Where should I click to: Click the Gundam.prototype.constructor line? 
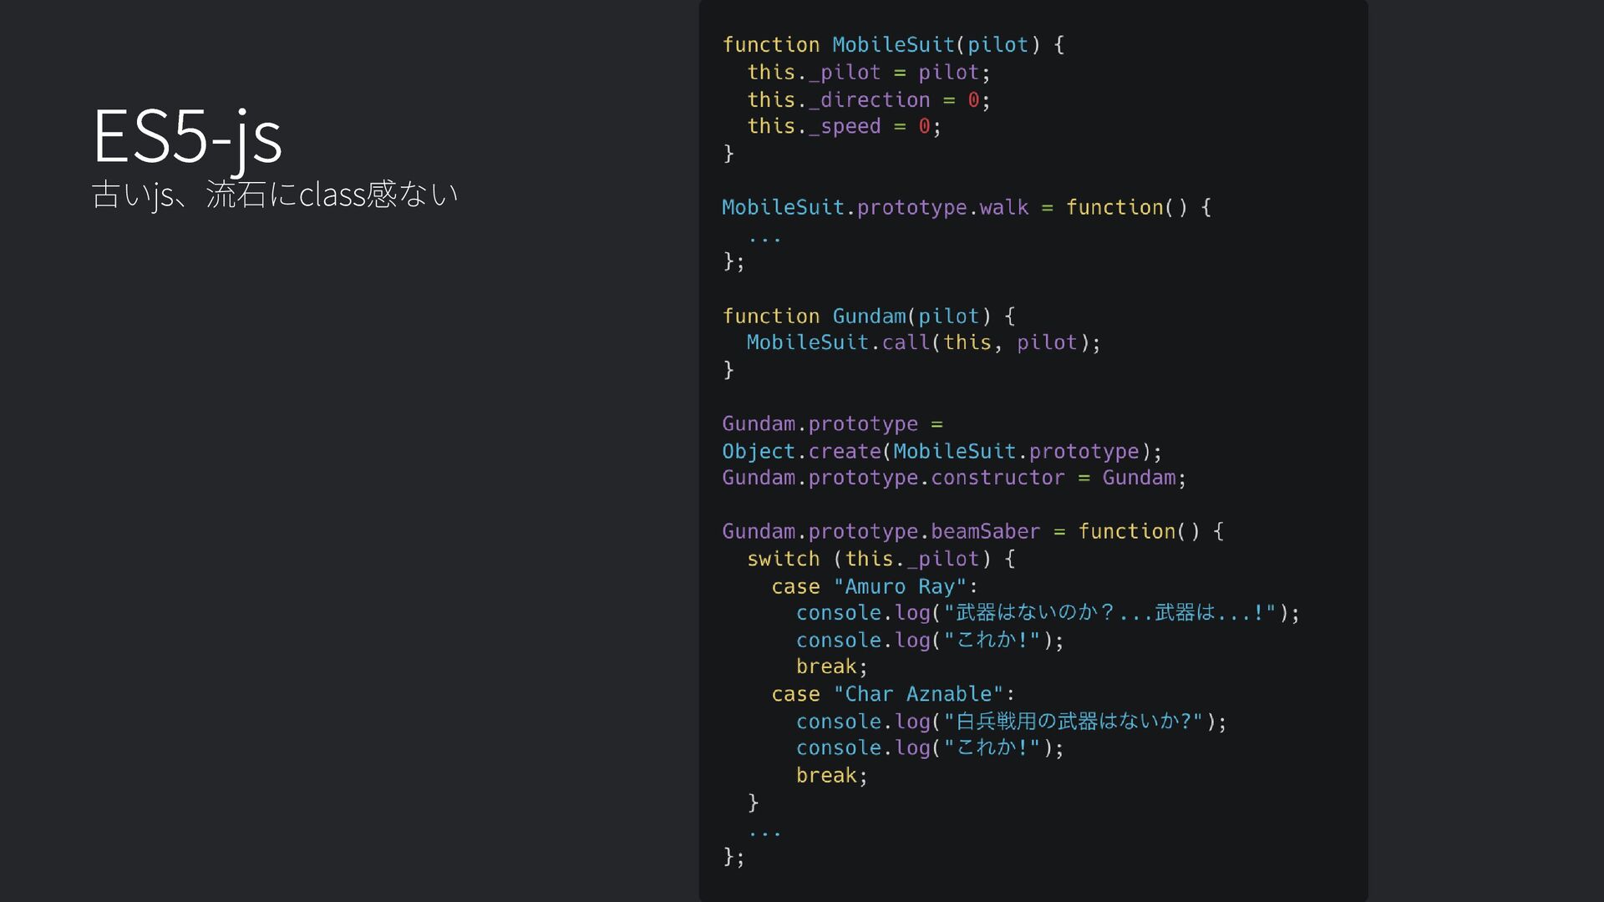(953, 478)
